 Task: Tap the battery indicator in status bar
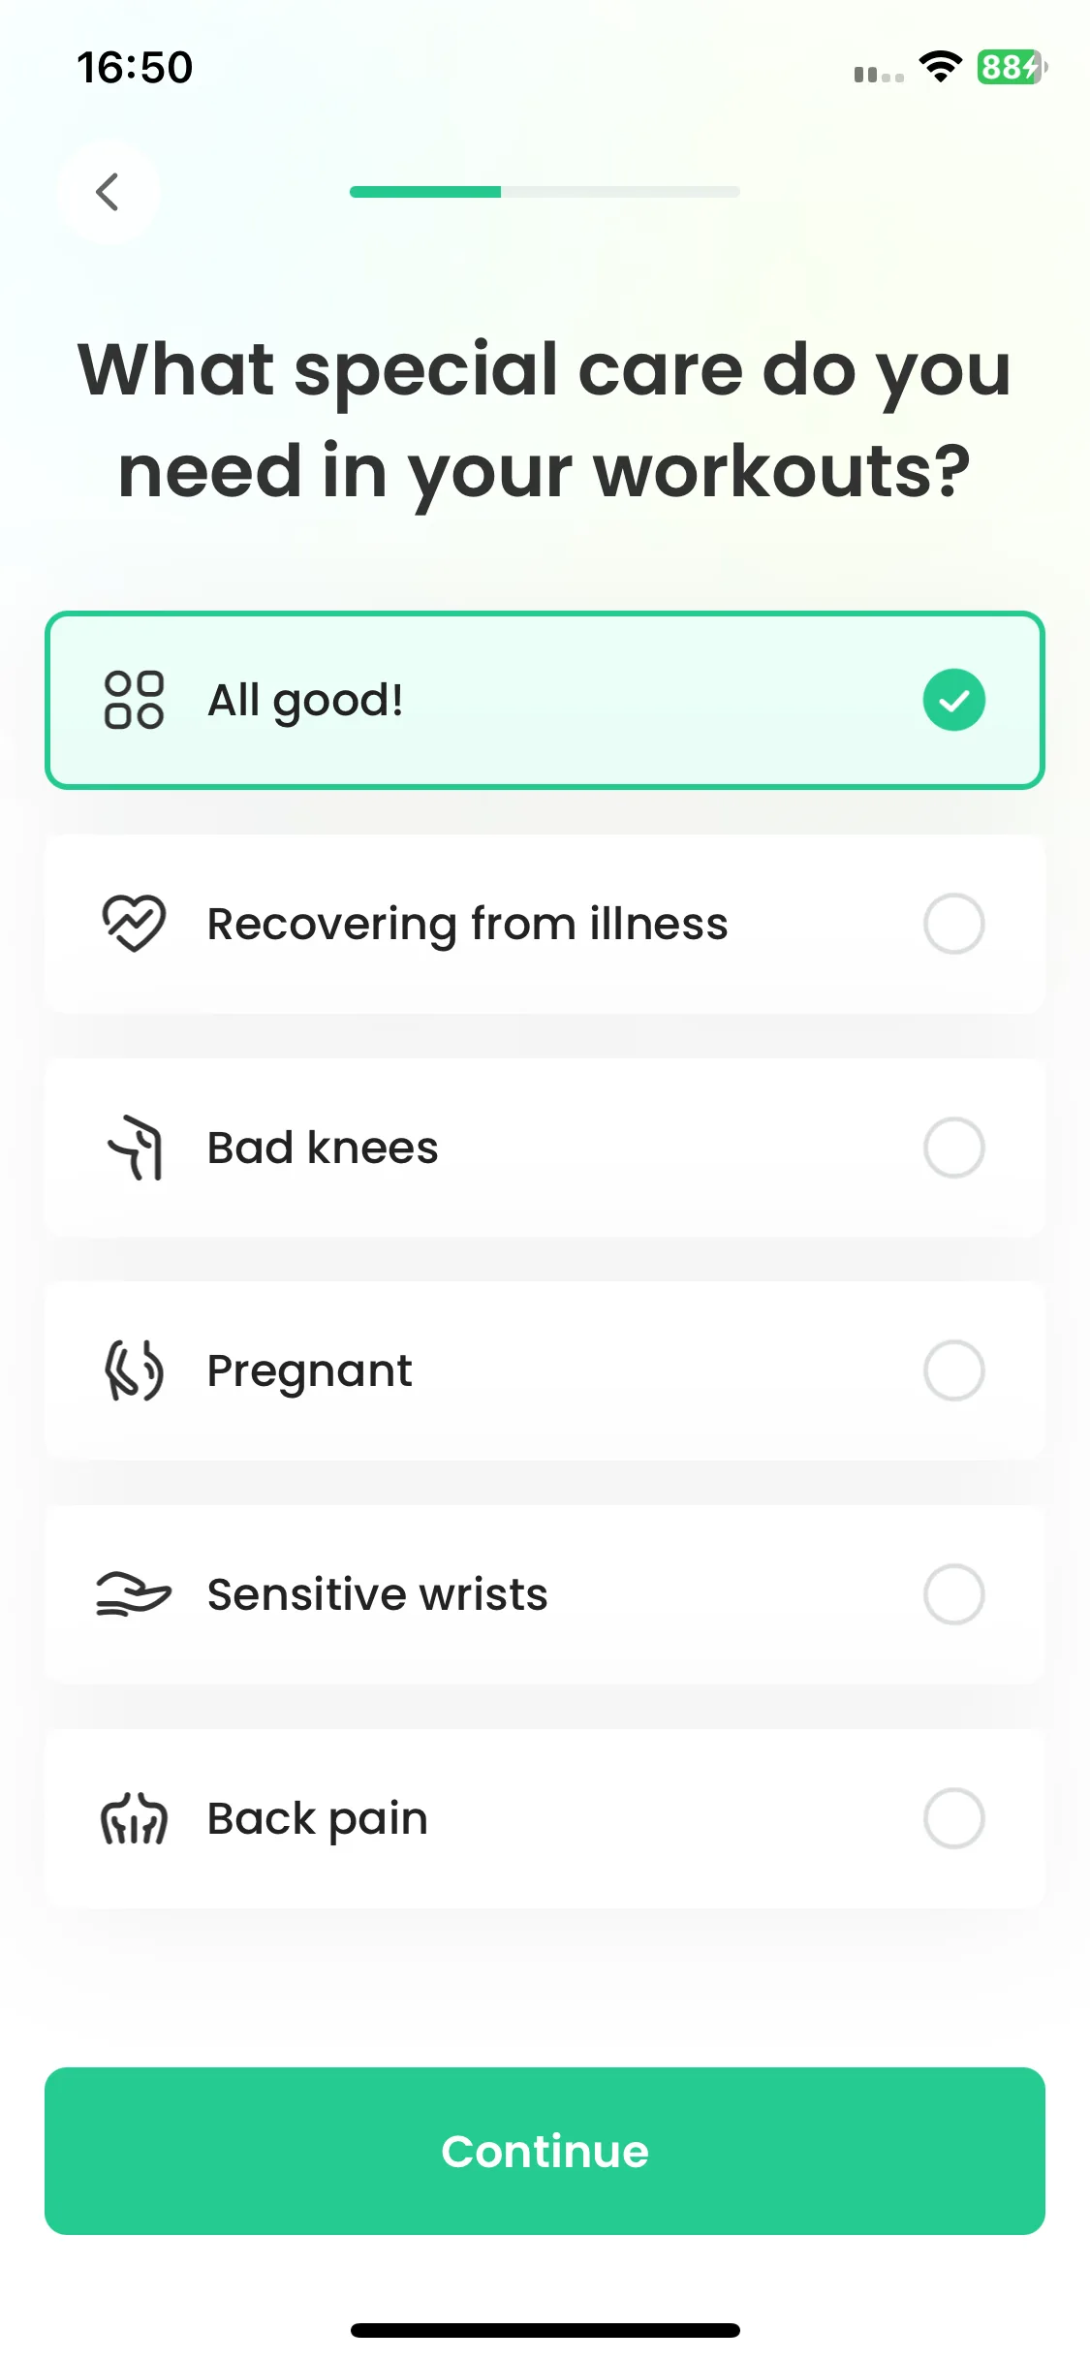tap(1011, 67)
